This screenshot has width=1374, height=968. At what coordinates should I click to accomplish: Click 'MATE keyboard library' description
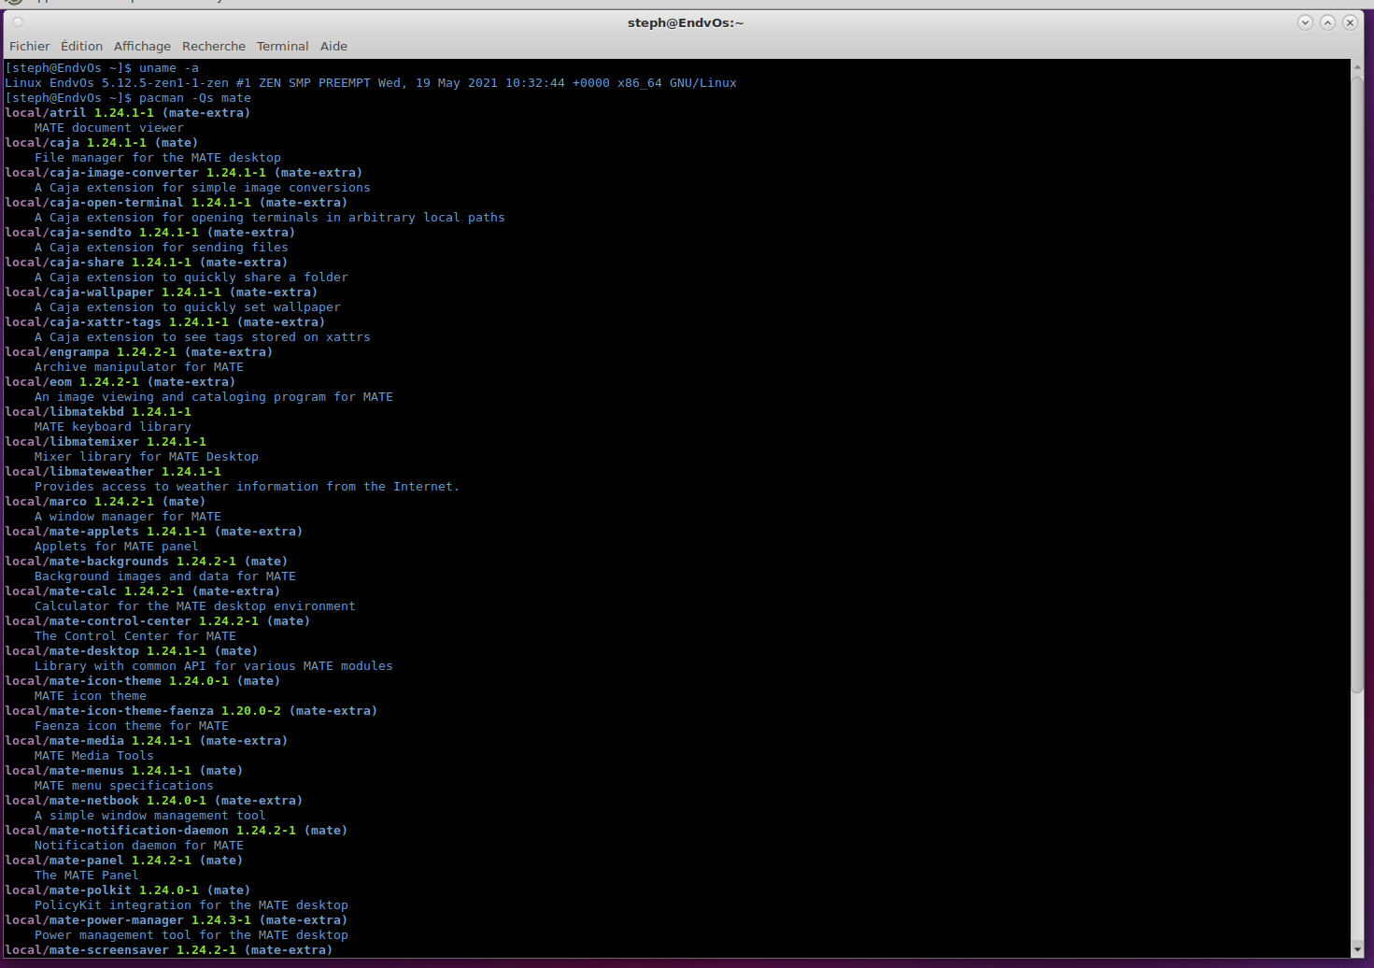(x=113, y=427)
